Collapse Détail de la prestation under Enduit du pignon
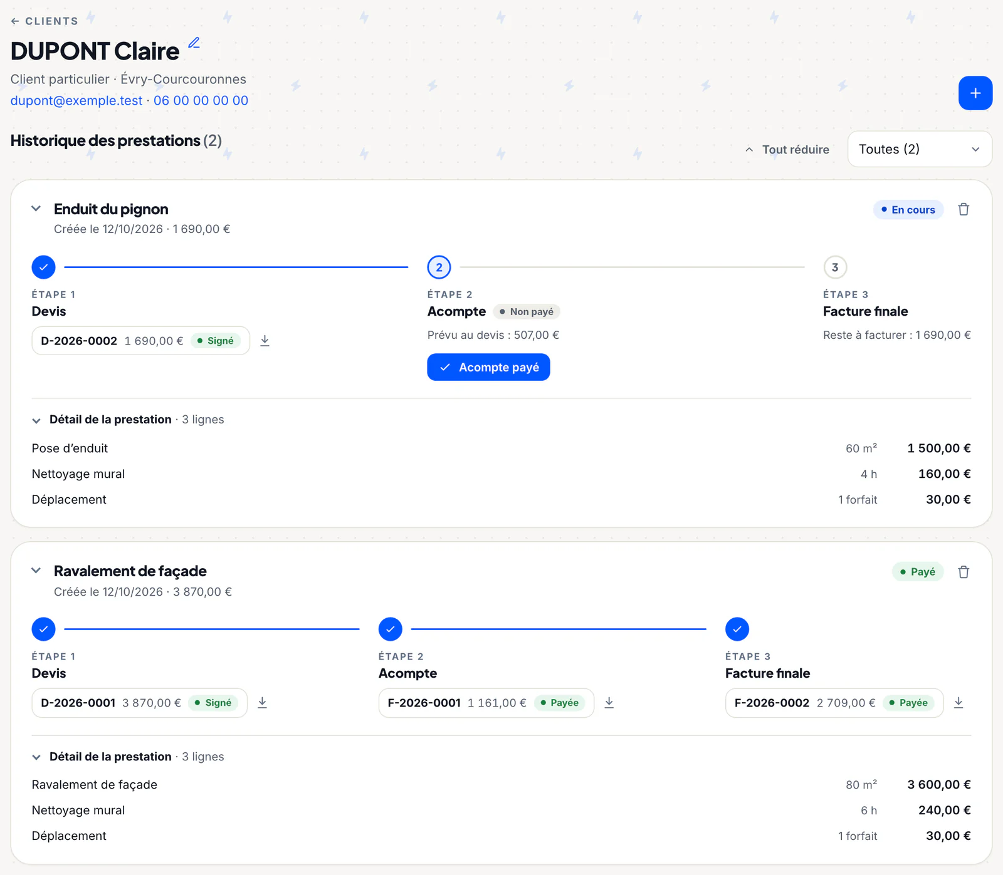 point(128,420)
